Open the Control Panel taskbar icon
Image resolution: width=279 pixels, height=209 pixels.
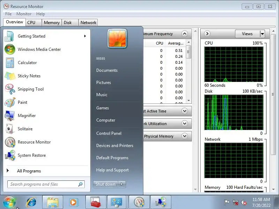coord(116,202)
